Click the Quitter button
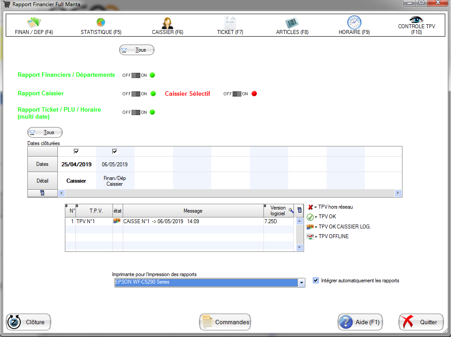 (421, 322)
